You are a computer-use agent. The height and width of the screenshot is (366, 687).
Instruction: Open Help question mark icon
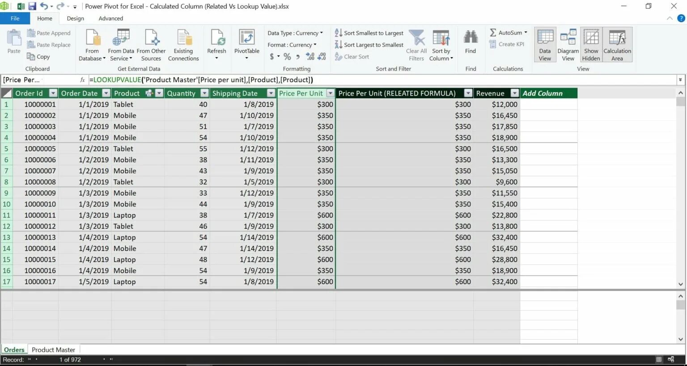click(681, 18)
